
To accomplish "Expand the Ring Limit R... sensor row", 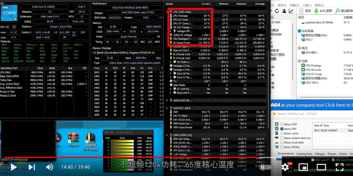I will pos(171,93).
